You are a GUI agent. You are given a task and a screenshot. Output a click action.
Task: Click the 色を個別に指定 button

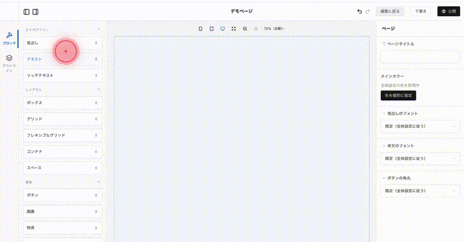tap(398, 96)
